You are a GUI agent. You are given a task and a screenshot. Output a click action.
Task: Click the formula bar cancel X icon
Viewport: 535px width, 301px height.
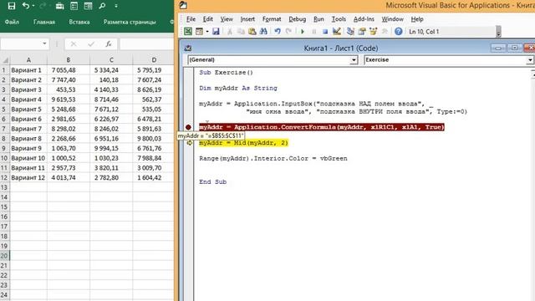(x=73, y=44)
